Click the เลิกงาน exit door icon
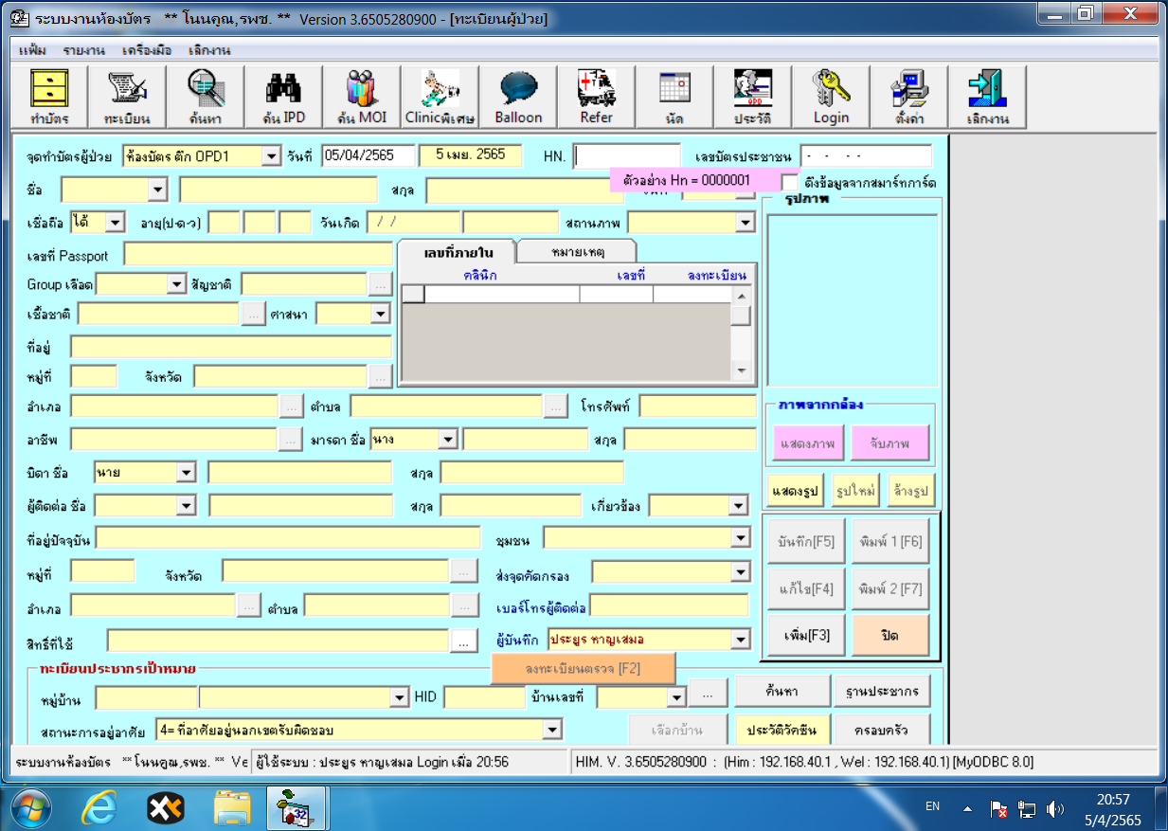This screenshot has width=1168, height=831. point(985,95)
